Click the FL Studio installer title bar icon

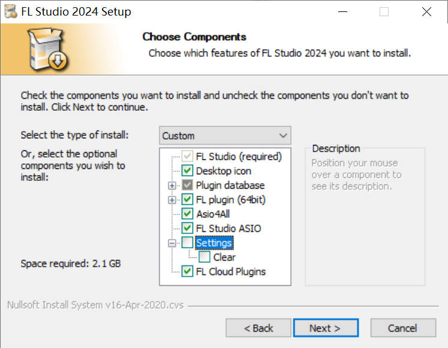pyautogui.click(x=11, y=11)
